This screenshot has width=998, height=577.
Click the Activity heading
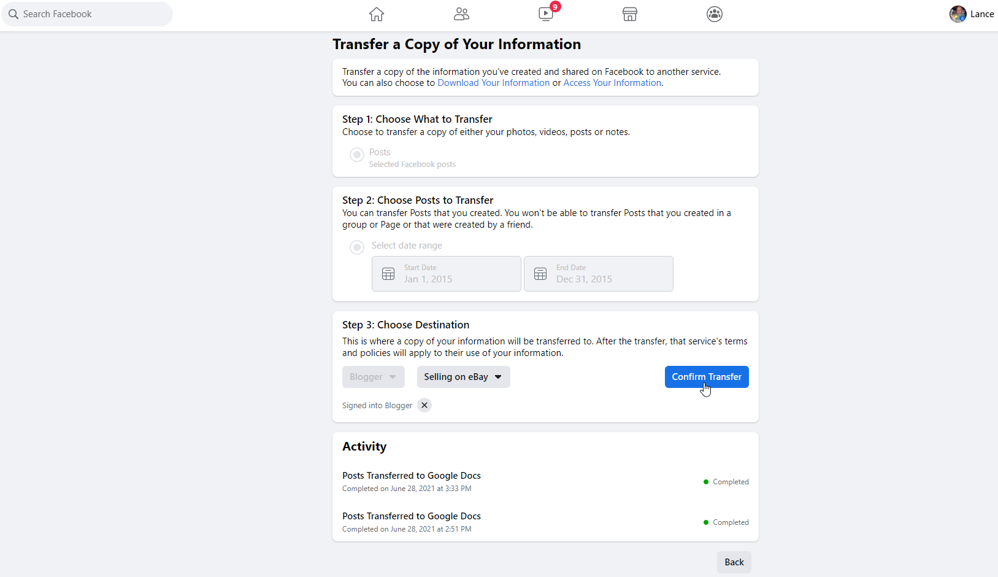point(364,447)
